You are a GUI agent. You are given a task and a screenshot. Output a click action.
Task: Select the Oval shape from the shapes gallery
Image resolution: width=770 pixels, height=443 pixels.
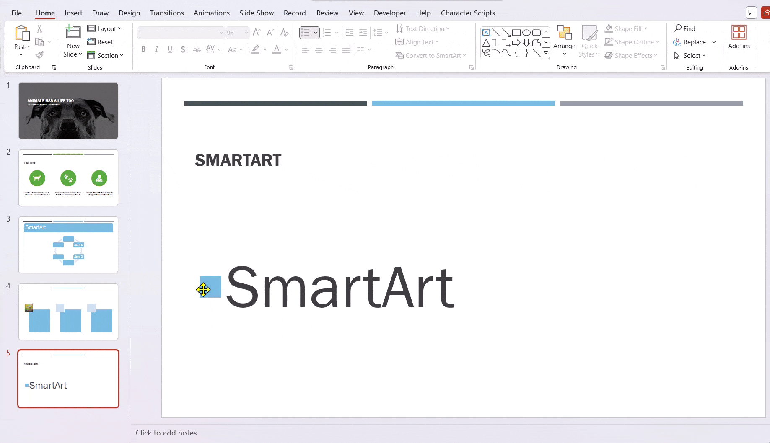[x=526, y=33]
